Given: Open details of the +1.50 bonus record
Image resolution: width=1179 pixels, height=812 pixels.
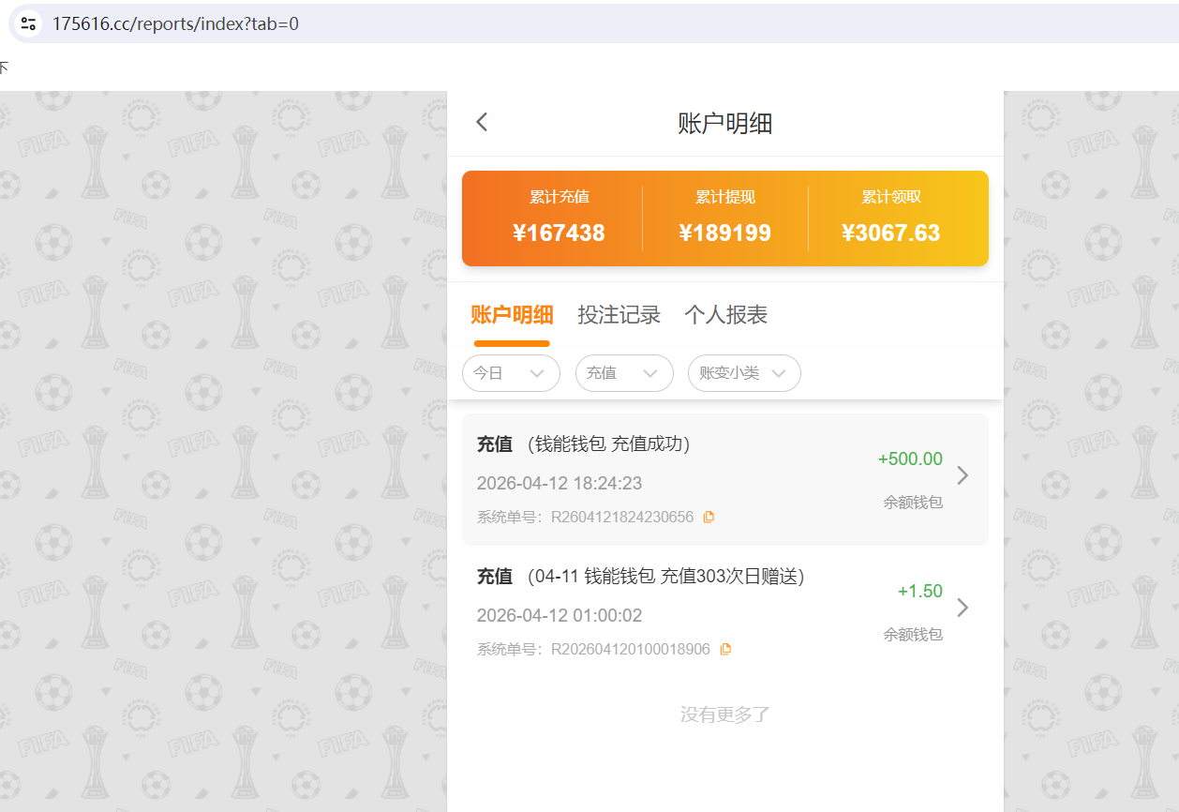Looking at the screenshot, I should tap(963, 608).
